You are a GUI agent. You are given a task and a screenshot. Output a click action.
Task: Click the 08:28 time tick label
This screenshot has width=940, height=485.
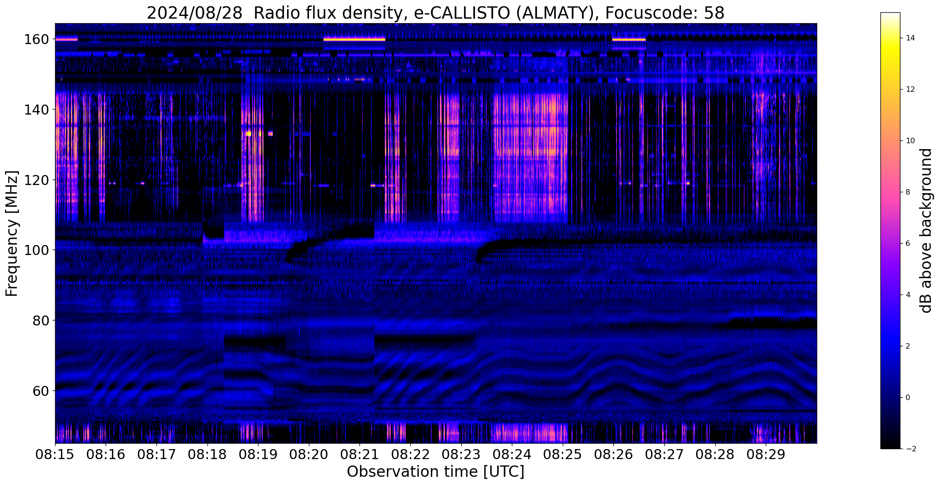tap(715, 455)
